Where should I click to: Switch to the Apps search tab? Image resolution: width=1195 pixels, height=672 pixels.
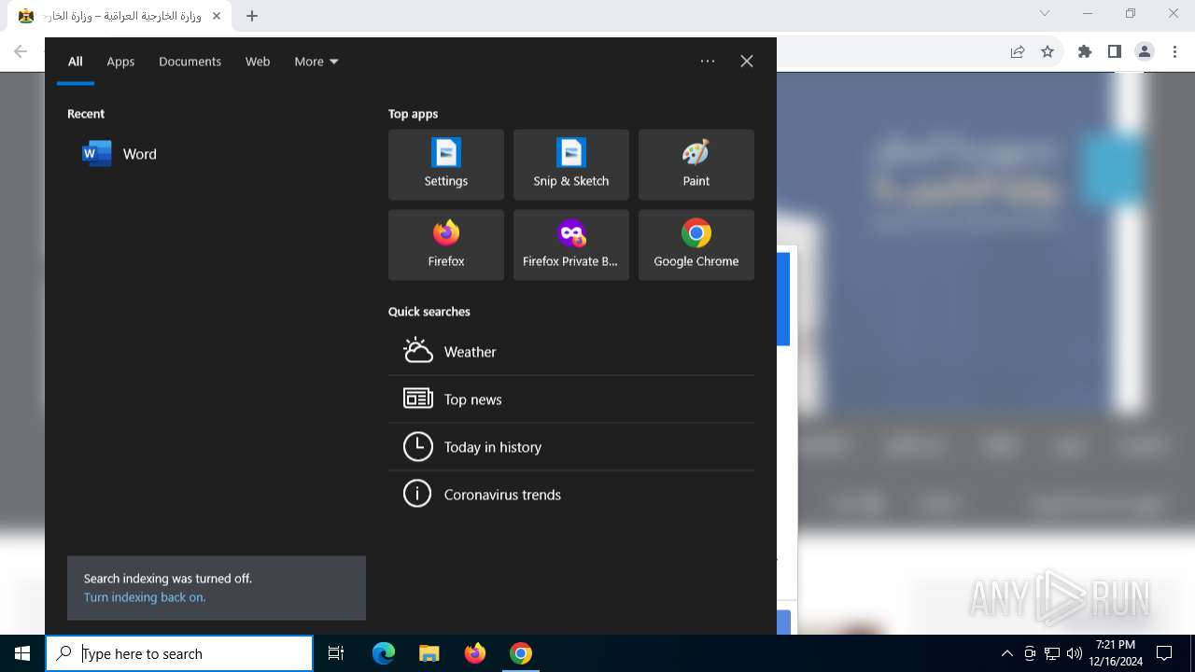120,62
